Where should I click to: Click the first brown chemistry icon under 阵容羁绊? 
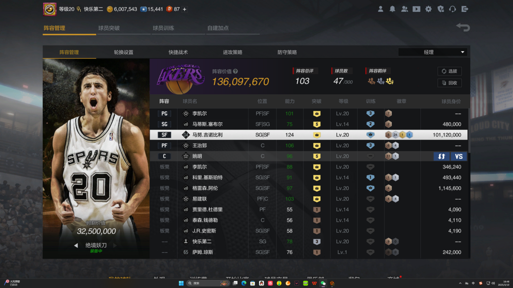coord(371,81)
